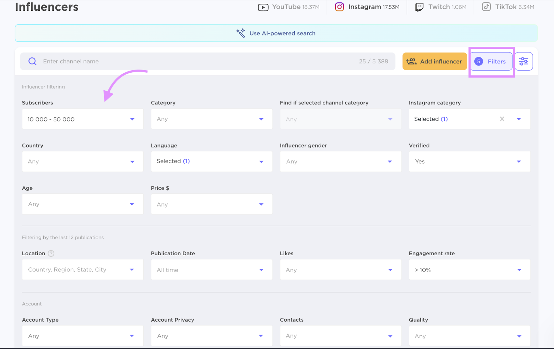Click the Influencers page heading

pyautogui.click(x=46, y=7)
